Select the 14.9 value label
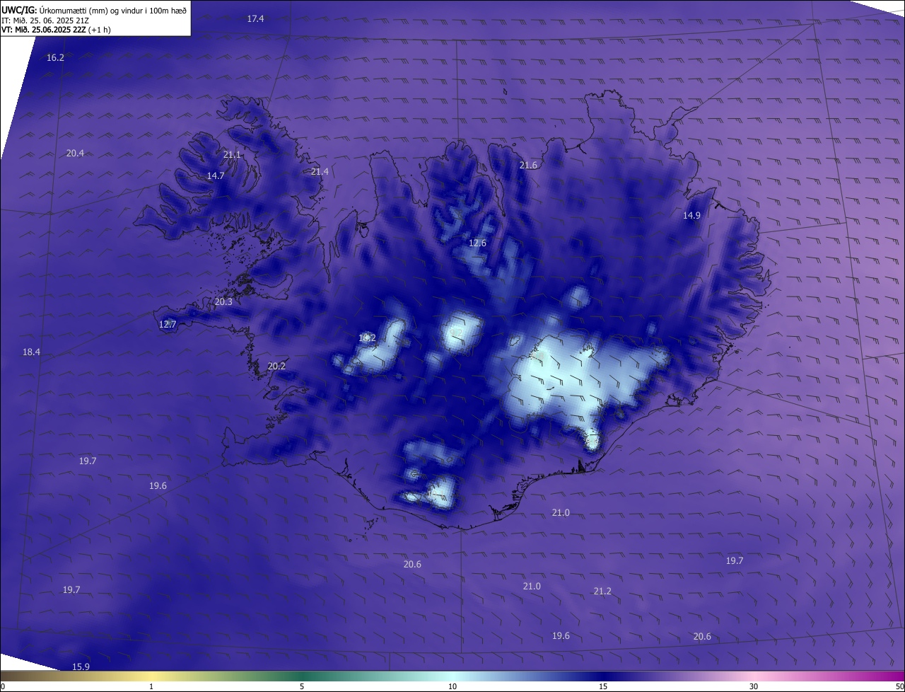Screen dimensions: 905x692 click(691, 215)
